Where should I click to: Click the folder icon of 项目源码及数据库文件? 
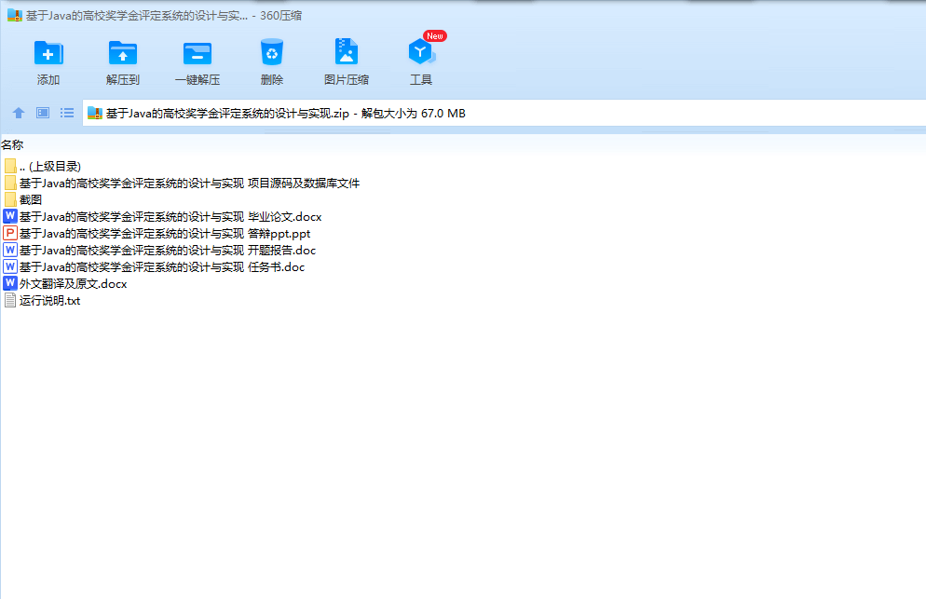10,183
